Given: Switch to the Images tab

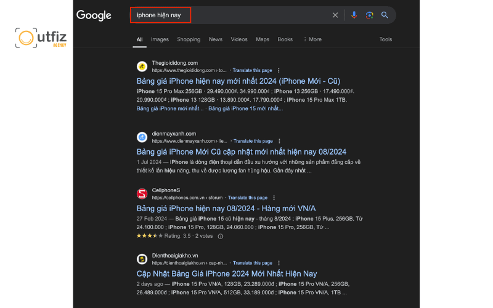Looking at the screenshot, I should (160, 39).
